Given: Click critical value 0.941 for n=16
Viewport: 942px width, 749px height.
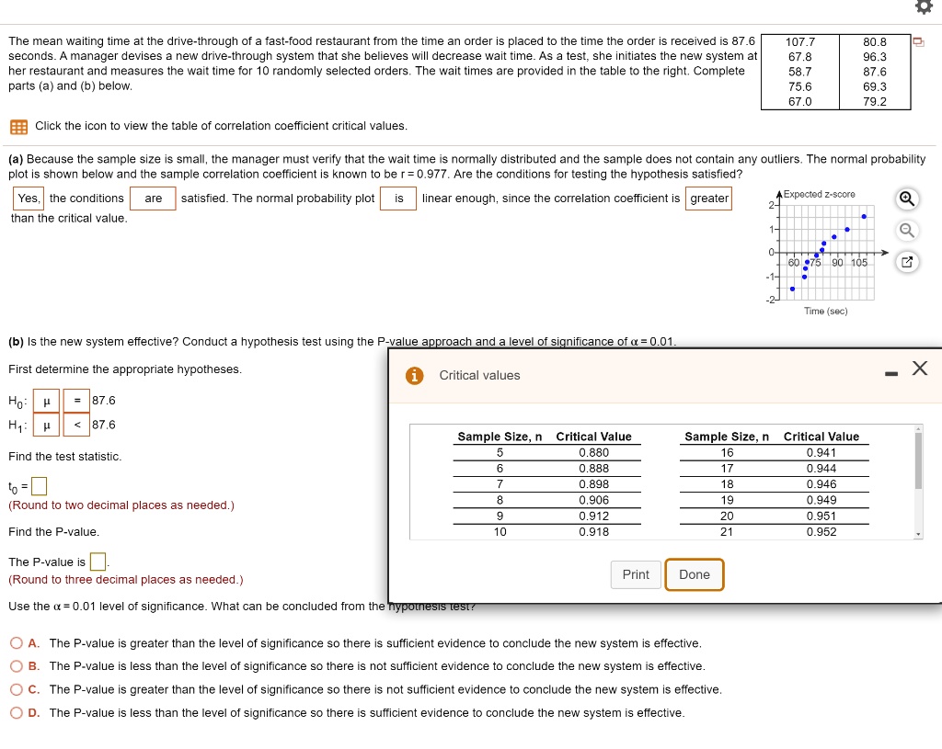Looking at the screenshot, I should [821, 453].
